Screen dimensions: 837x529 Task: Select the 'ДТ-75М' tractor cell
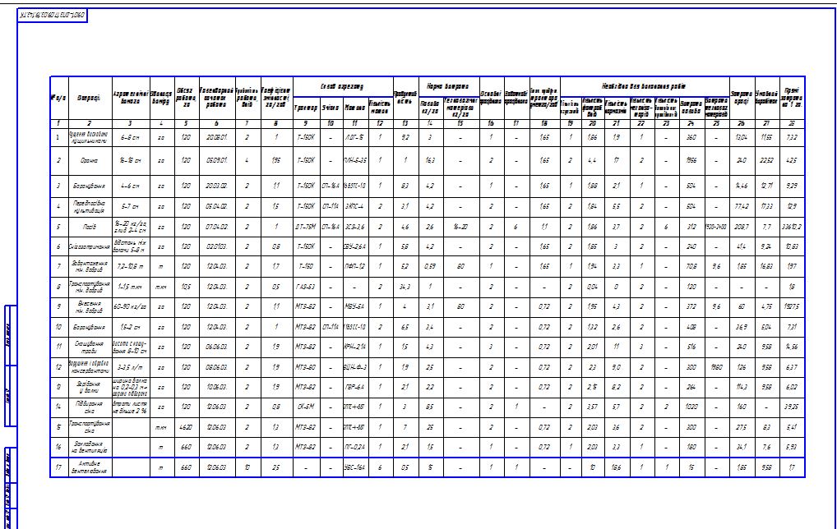(306, 227)
